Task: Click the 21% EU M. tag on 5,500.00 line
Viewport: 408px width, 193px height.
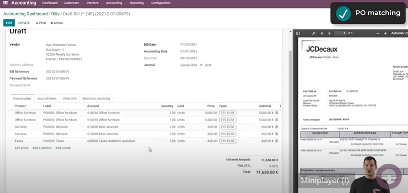Action: (228, 120)
